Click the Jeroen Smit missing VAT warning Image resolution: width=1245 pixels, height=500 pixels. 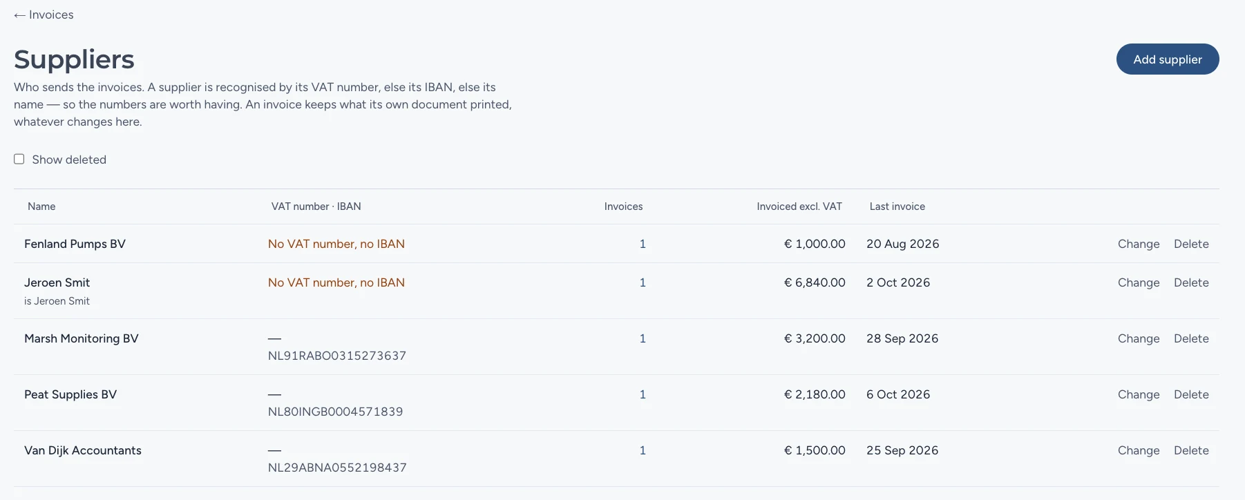336,282
